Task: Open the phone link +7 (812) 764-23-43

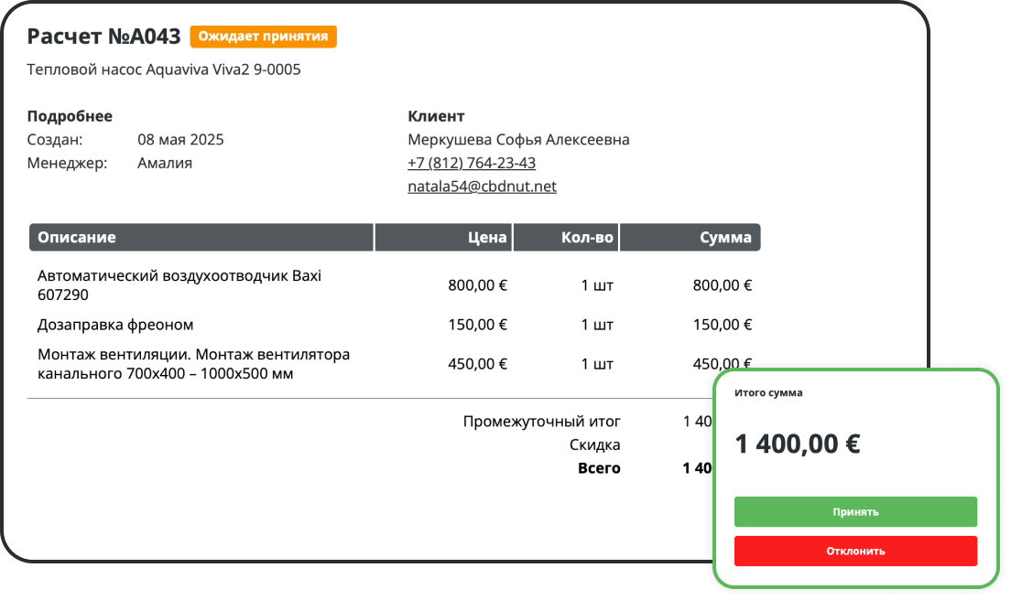Action: pos(472,162)
